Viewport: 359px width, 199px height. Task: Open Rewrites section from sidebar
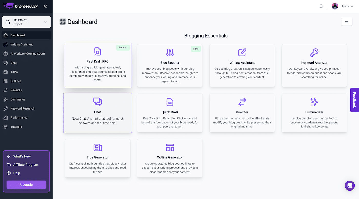(26, 90)
